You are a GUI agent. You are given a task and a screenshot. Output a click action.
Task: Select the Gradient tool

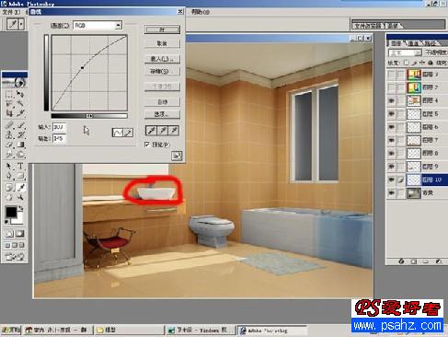click(x=20, y=145)
